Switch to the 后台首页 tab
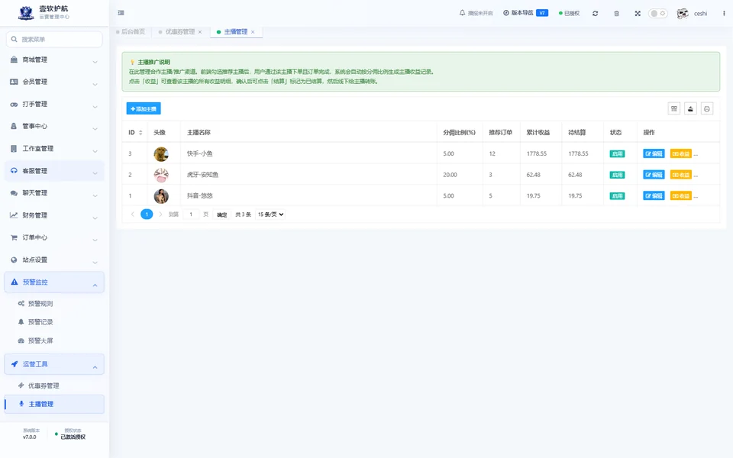This screenshot has width=733, height=458. (131, 32)
